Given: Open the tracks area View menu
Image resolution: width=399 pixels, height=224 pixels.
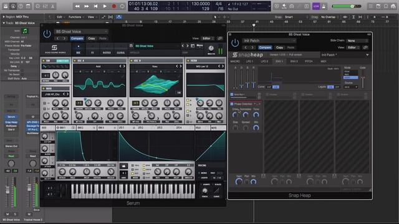Looking at the screenshot, I should tap(92, 17).
